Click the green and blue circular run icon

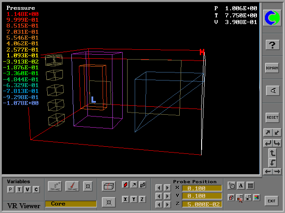[272, 18]
